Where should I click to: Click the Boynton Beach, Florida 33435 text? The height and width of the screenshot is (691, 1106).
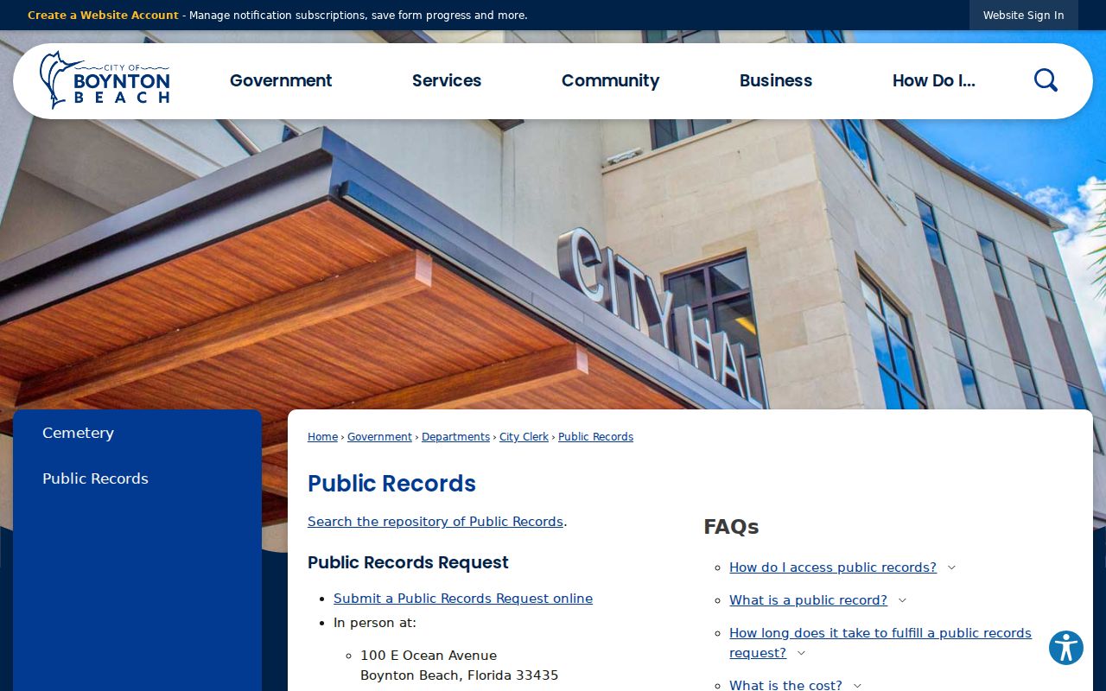pyautogui.click(x=460, y=675)
